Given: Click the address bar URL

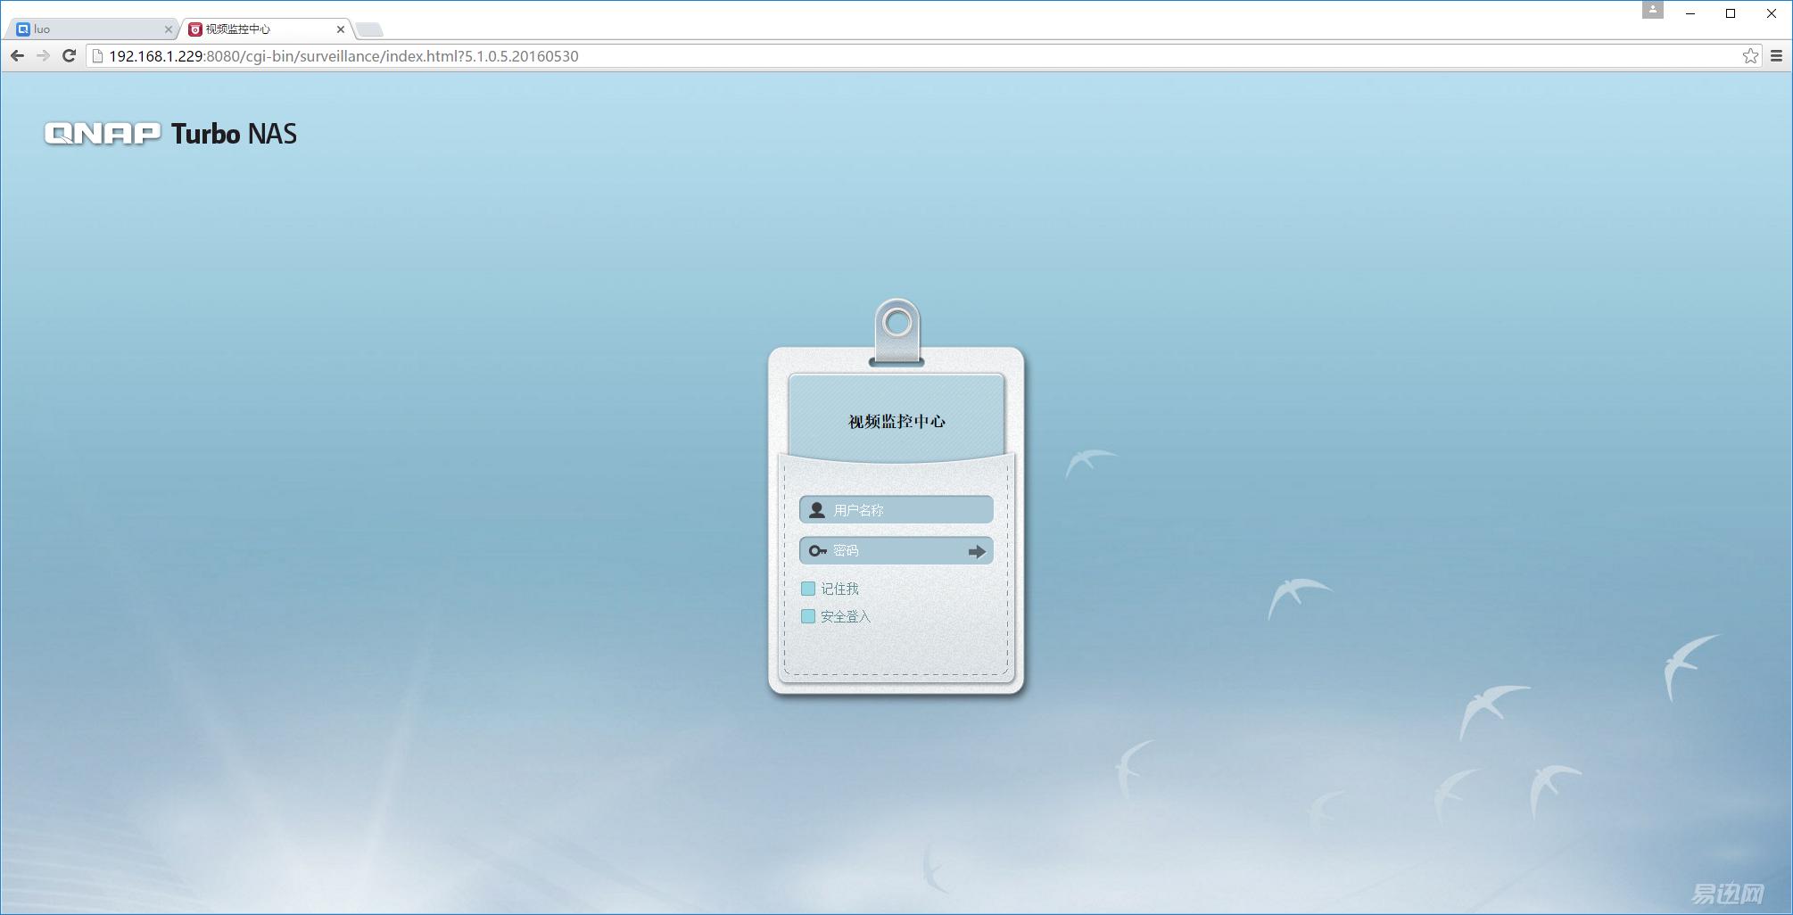Looking at the screenshot, I should coord(343,56).
